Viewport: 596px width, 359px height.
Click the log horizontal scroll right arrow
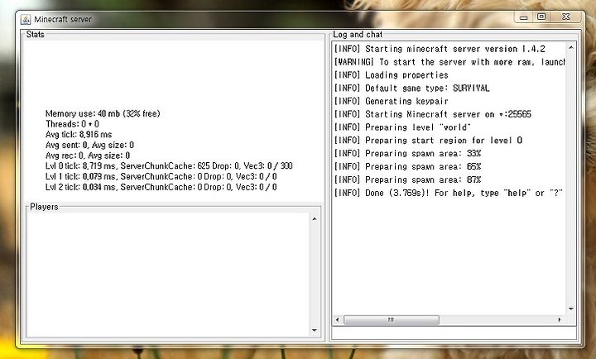pyautogui.click(x=560, y=320)
